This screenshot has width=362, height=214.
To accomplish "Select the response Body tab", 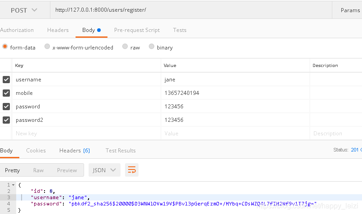I will [6, 151].
